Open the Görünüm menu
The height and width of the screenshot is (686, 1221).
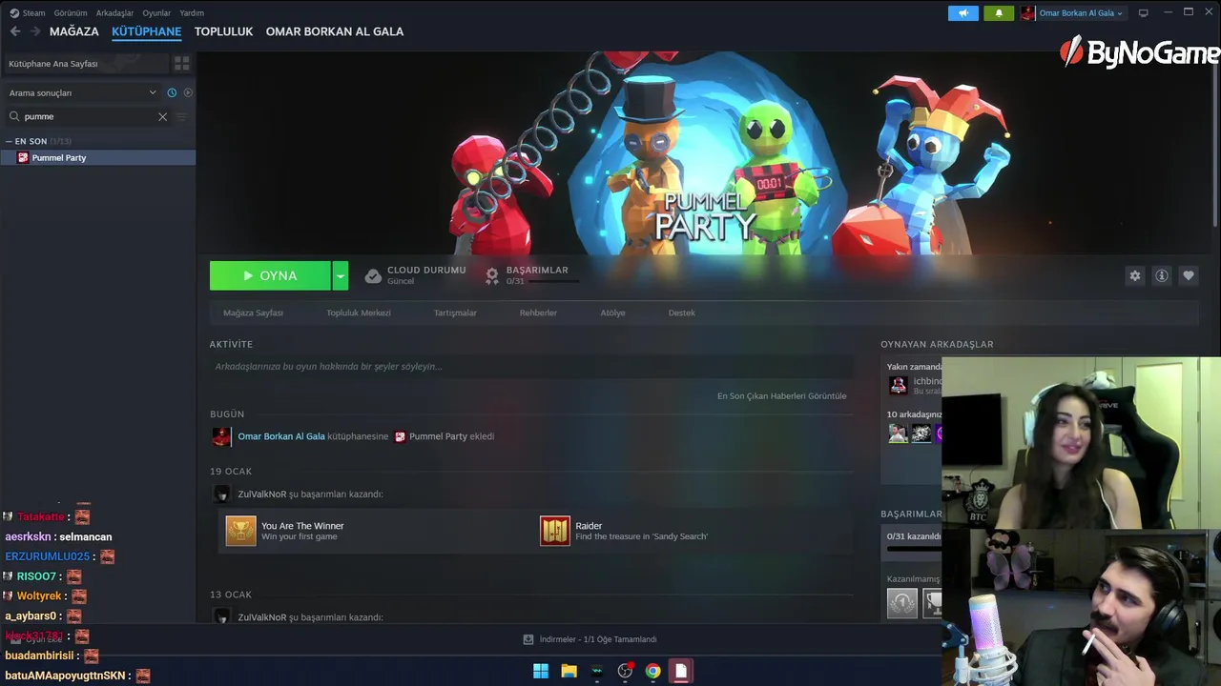point(71,13)
